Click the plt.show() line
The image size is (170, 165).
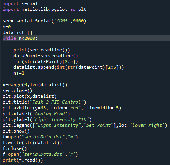16,131
